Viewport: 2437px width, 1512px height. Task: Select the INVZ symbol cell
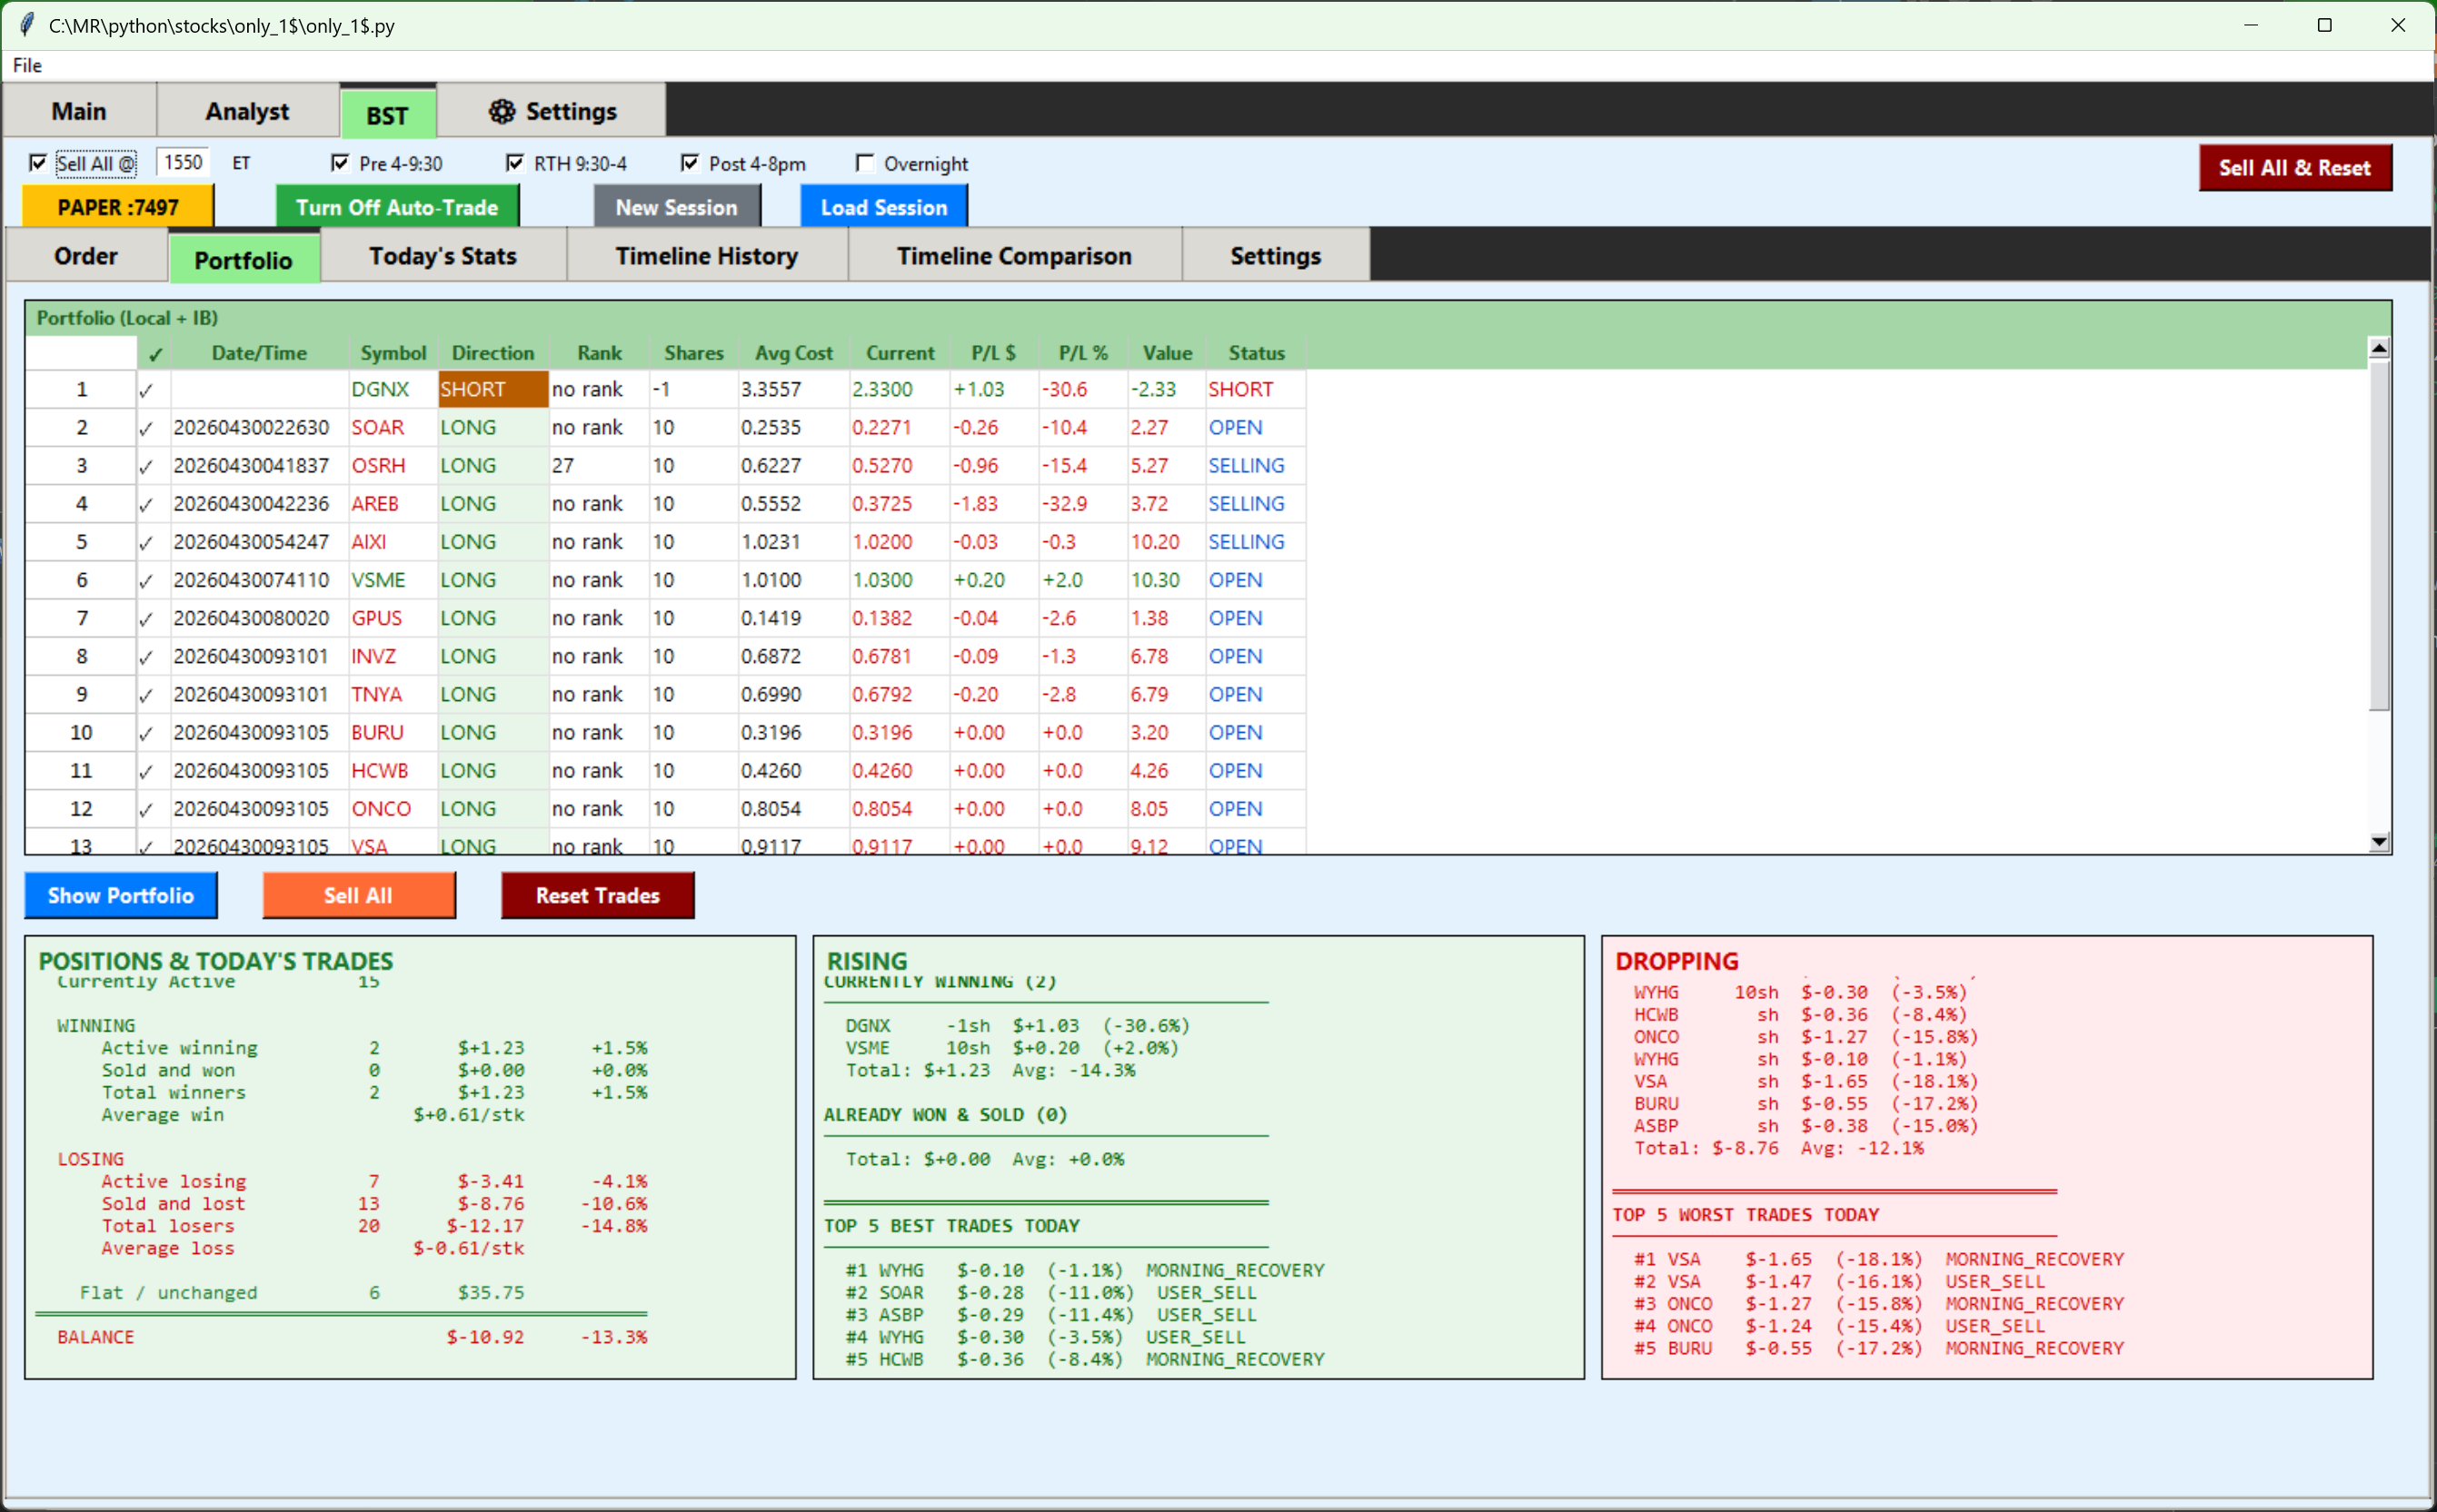click(x=393, y=656)
